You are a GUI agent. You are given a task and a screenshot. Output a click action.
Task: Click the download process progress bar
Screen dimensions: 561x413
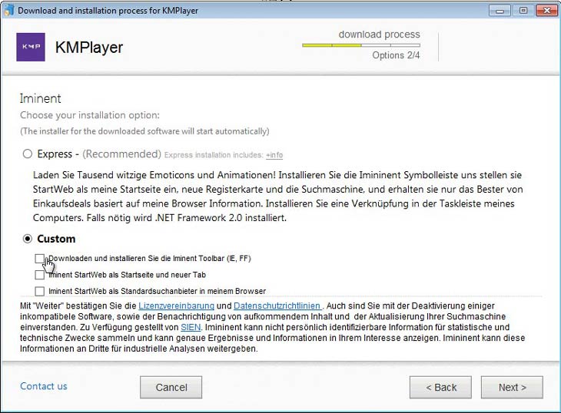click(x=361, y=45)
